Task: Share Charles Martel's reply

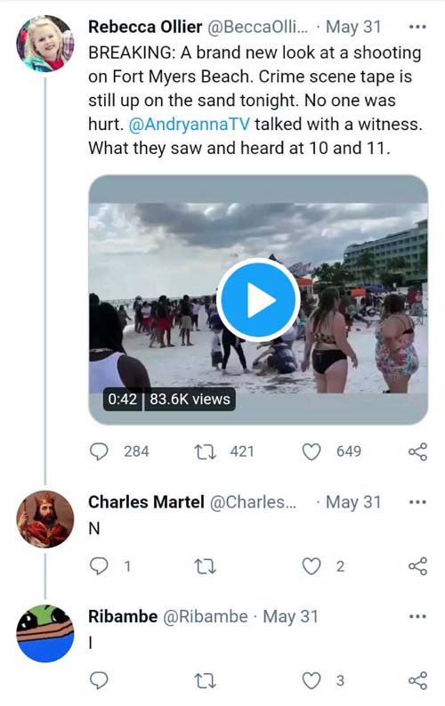Action: pyautogui.click(x=418, y=566)
